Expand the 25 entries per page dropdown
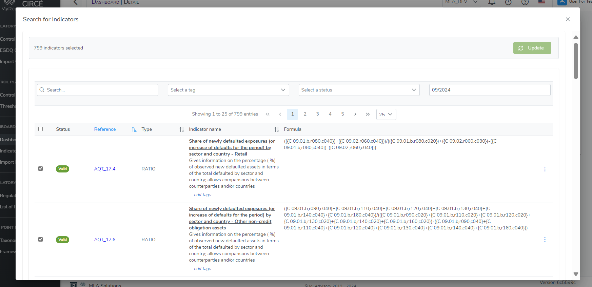 (386, 115)
